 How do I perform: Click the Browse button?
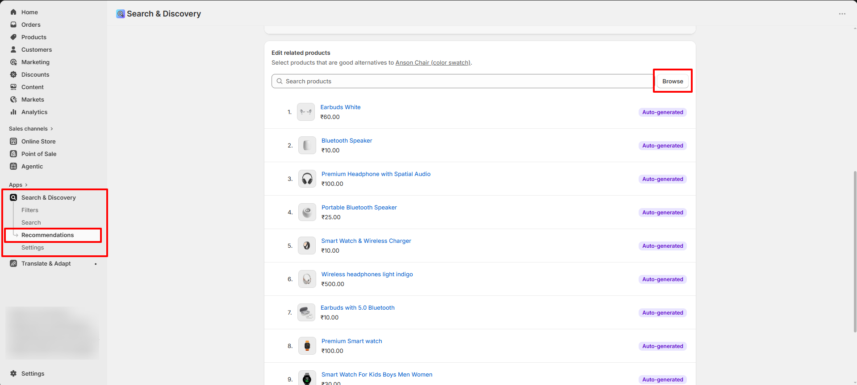tap(673, 81)
